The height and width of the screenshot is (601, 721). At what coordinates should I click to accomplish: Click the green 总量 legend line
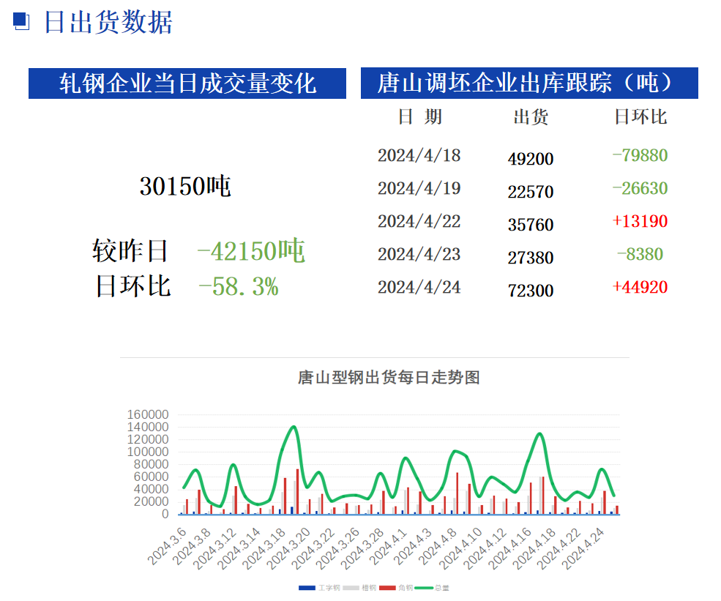tap(425, 588)
